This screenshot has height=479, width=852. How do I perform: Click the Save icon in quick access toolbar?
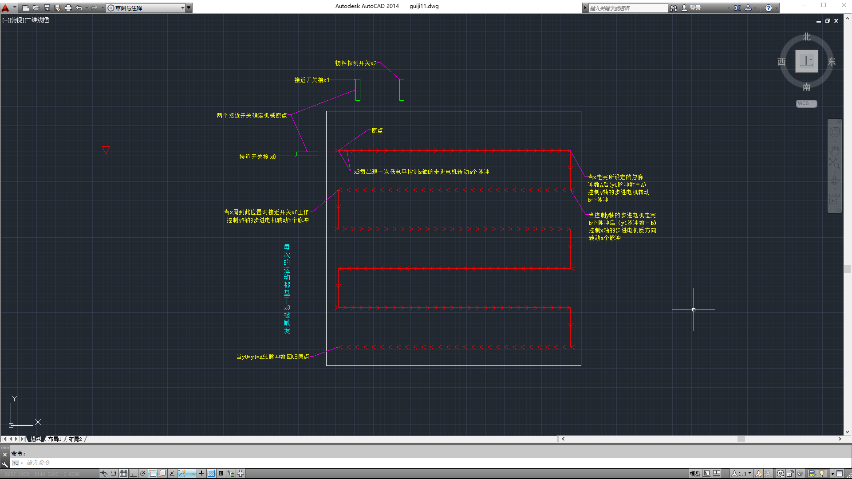point(47,8)
